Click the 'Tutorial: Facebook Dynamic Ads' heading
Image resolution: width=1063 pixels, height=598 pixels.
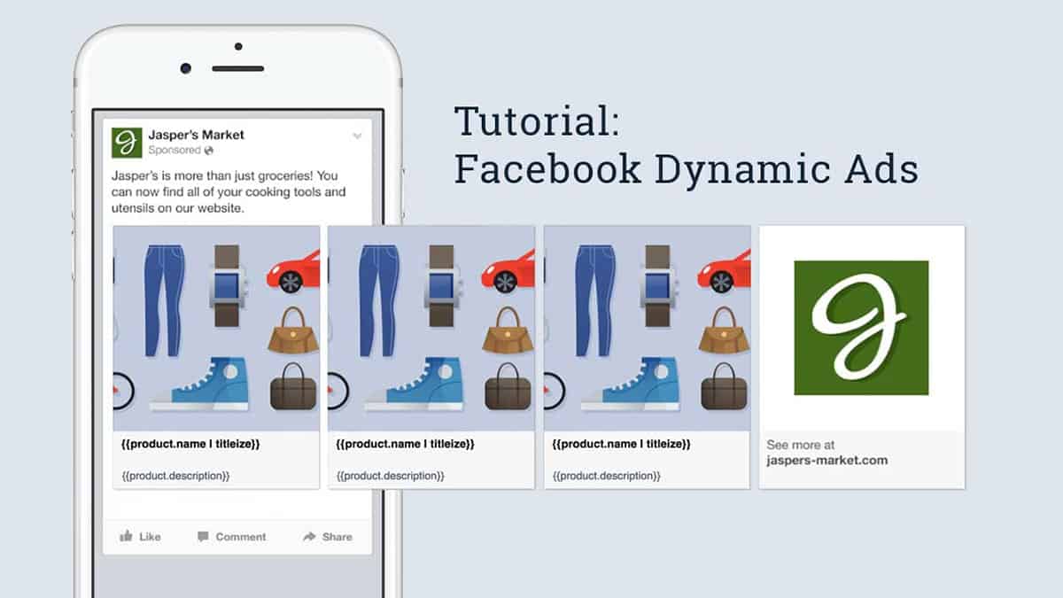686,145
